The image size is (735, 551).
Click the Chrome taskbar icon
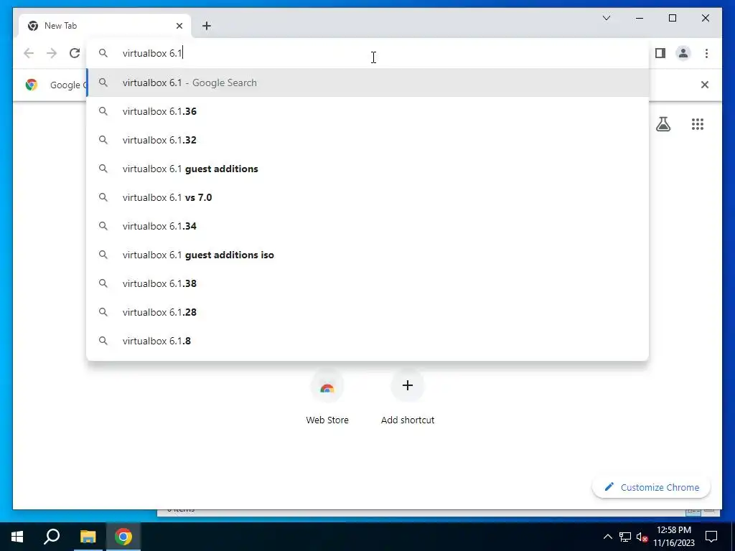coord(123,537)
